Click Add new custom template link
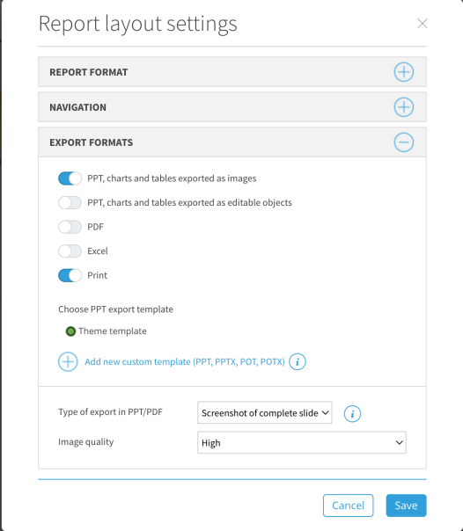 click(185, 361)
